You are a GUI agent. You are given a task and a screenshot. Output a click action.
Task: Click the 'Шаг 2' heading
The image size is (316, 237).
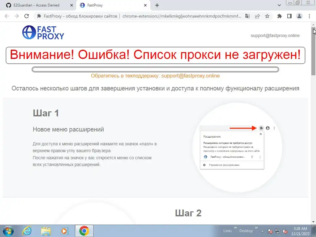click(x=188, y=213)
